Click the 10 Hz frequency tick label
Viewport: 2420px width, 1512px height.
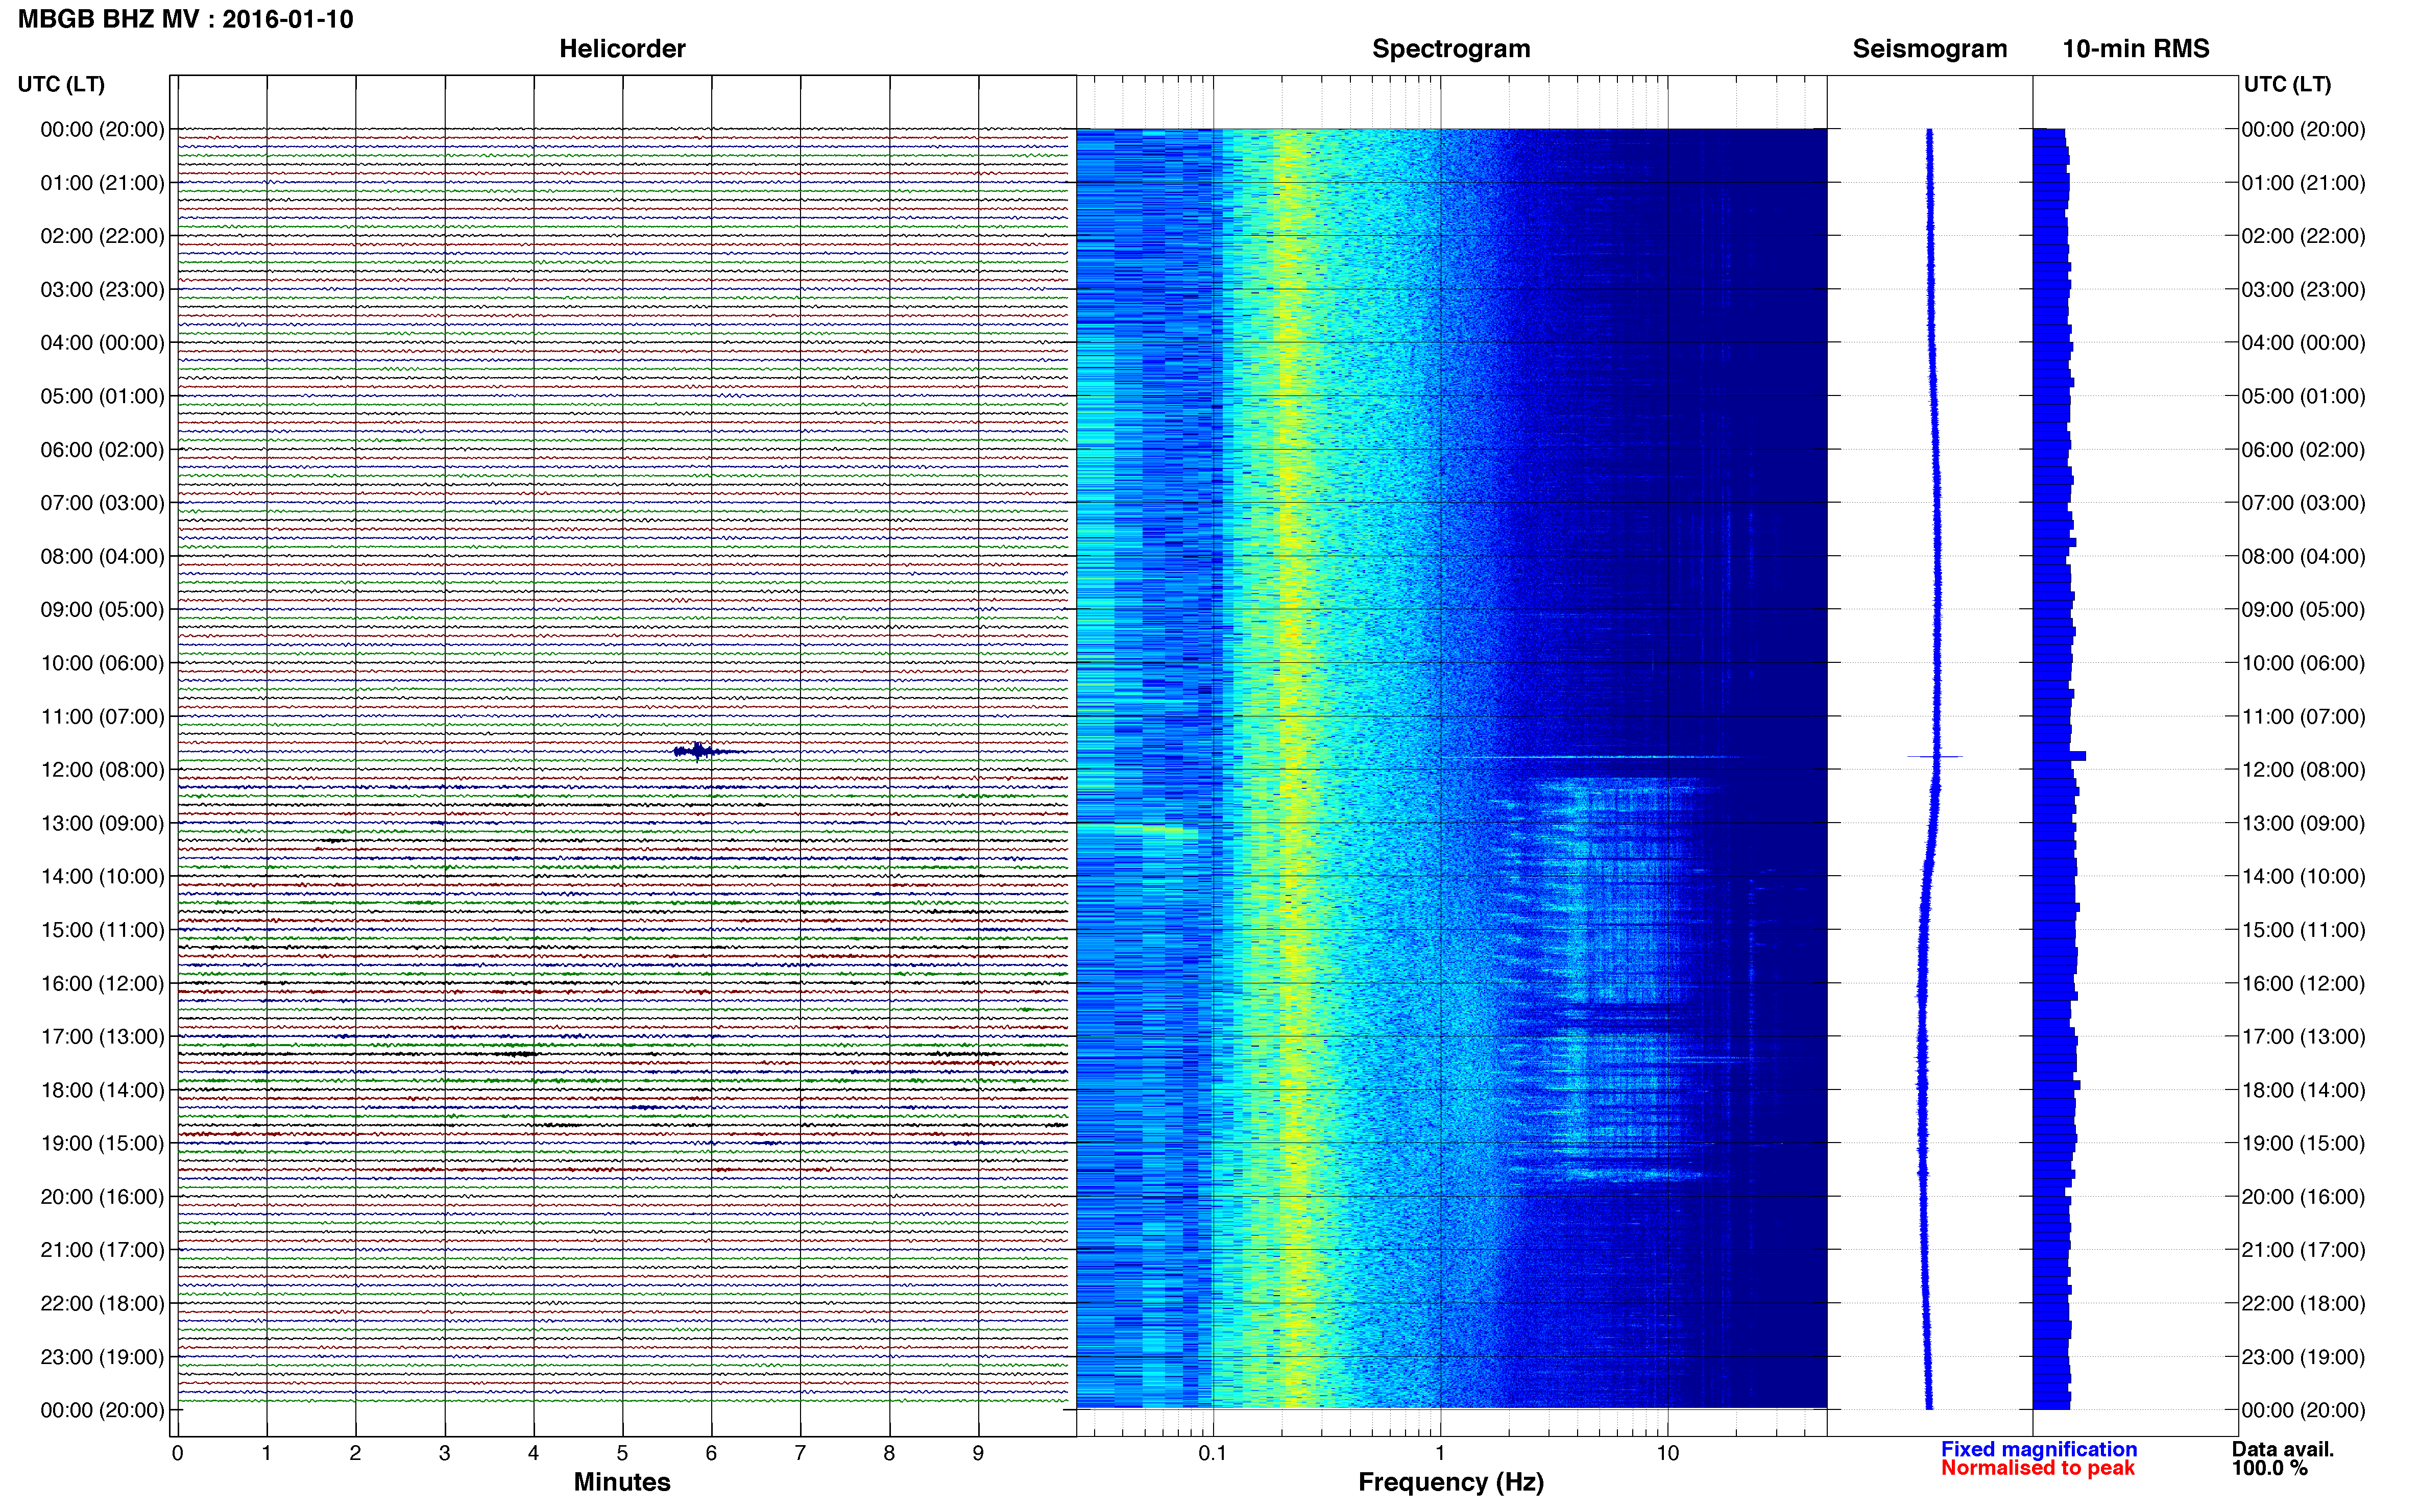click(x=1667, y=1453)
